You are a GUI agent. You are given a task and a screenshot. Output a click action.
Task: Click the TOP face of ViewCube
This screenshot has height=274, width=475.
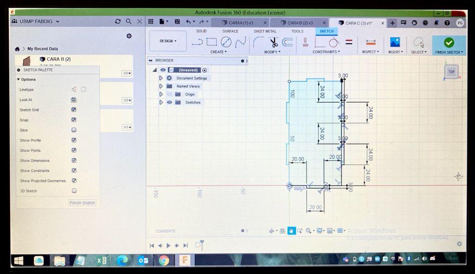451,72
